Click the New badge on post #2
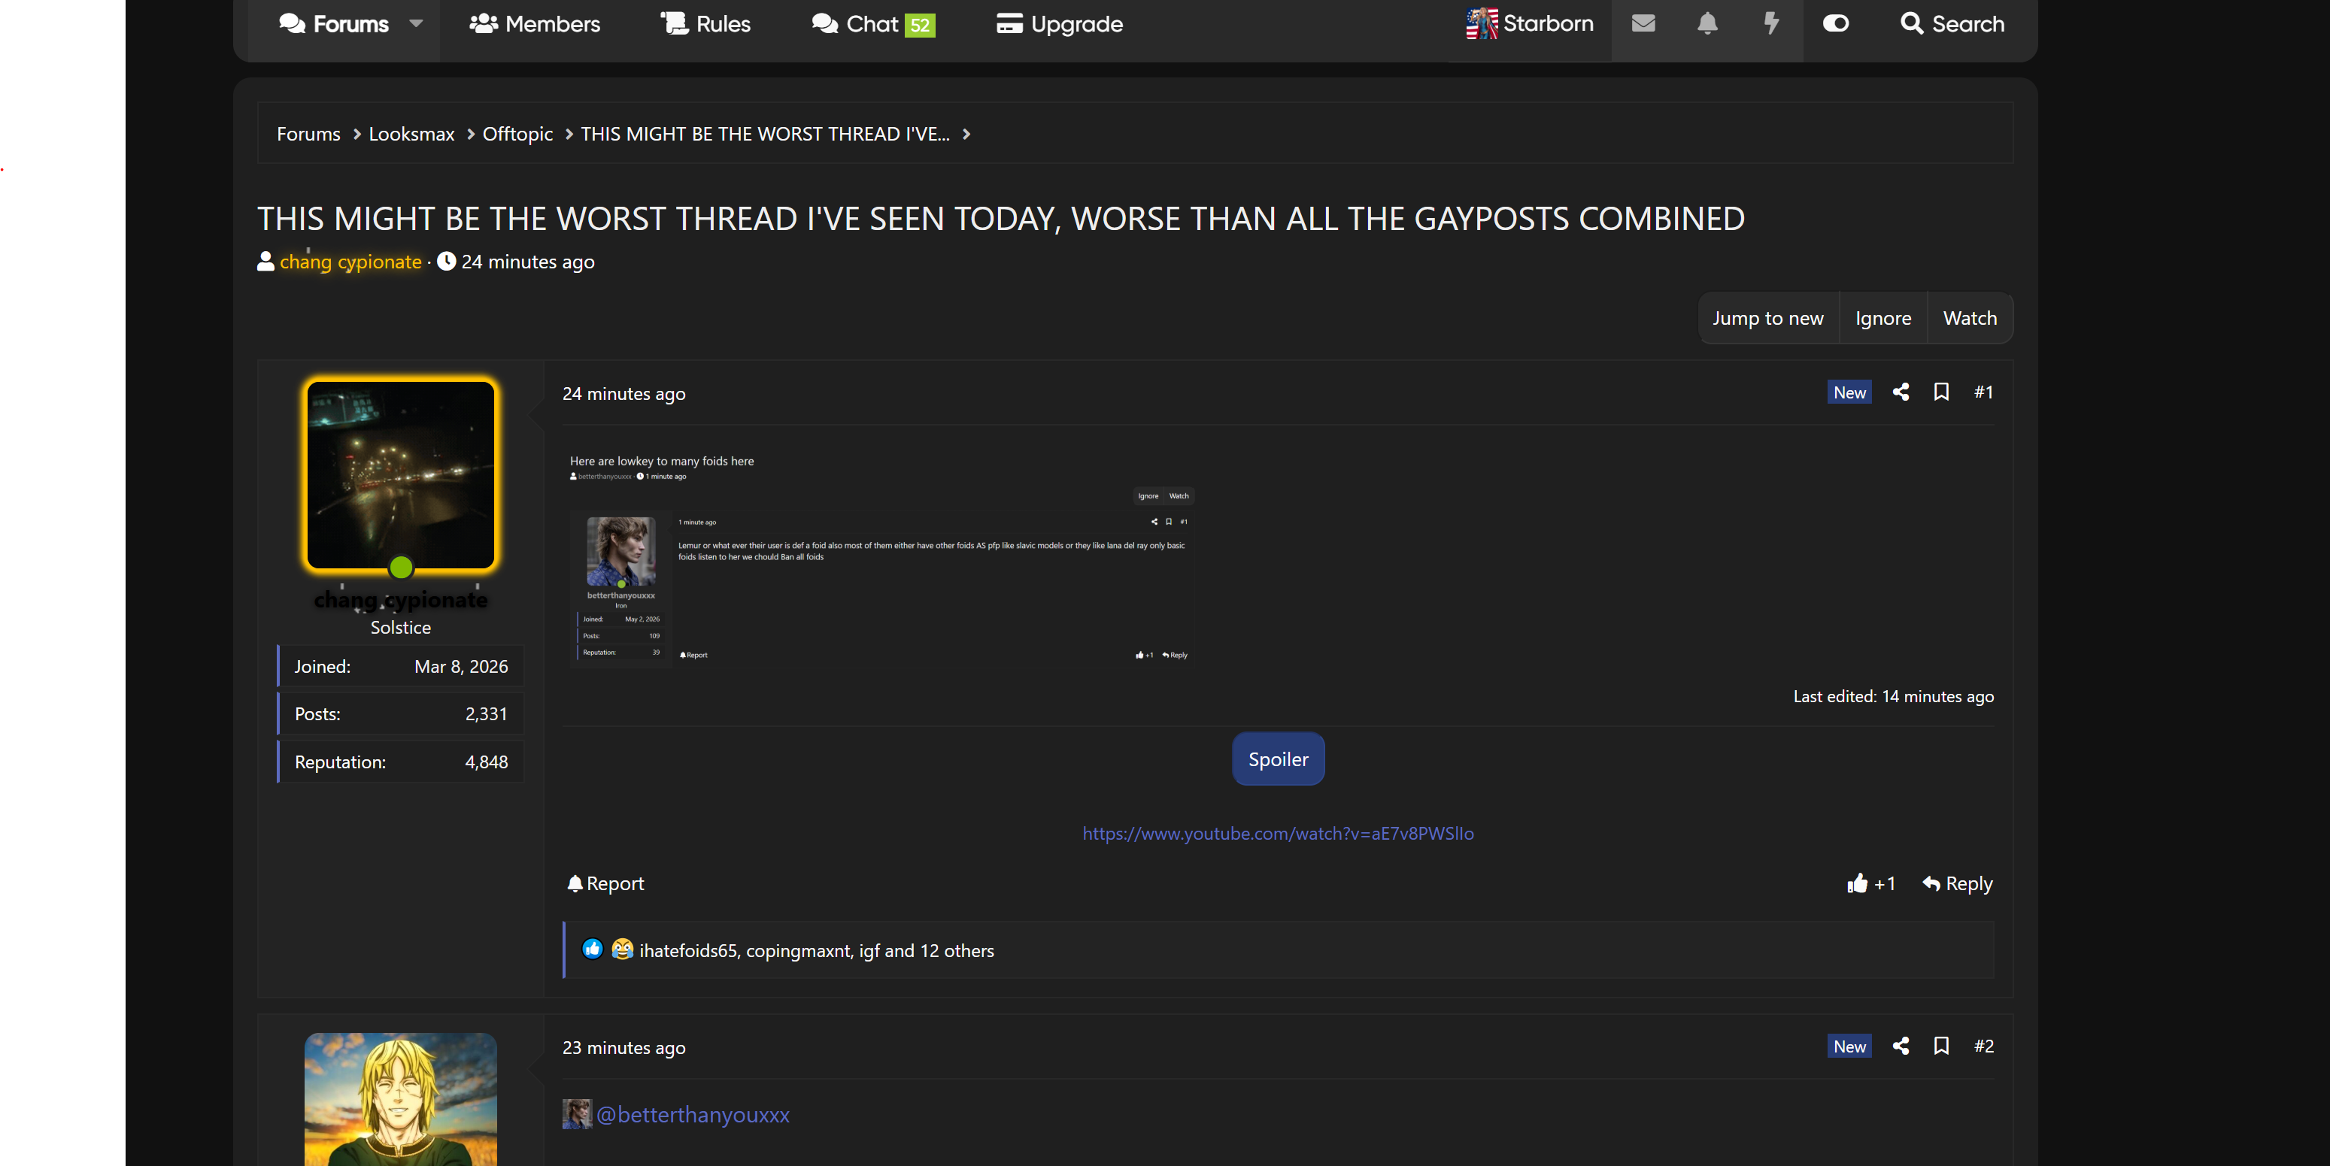This screenshot has width=2330, height=1166. click(x=1849, y=1046)
